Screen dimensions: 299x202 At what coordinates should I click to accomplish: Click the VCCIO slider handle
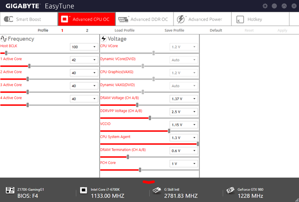click(x=169, y=131)
